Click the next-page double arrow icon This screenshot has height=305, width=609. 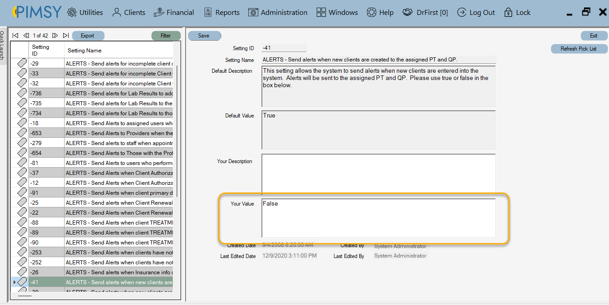55,35
